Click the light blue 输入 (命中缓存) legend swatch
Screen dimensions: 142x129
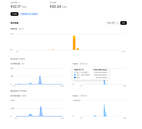(x=75, y=72)
